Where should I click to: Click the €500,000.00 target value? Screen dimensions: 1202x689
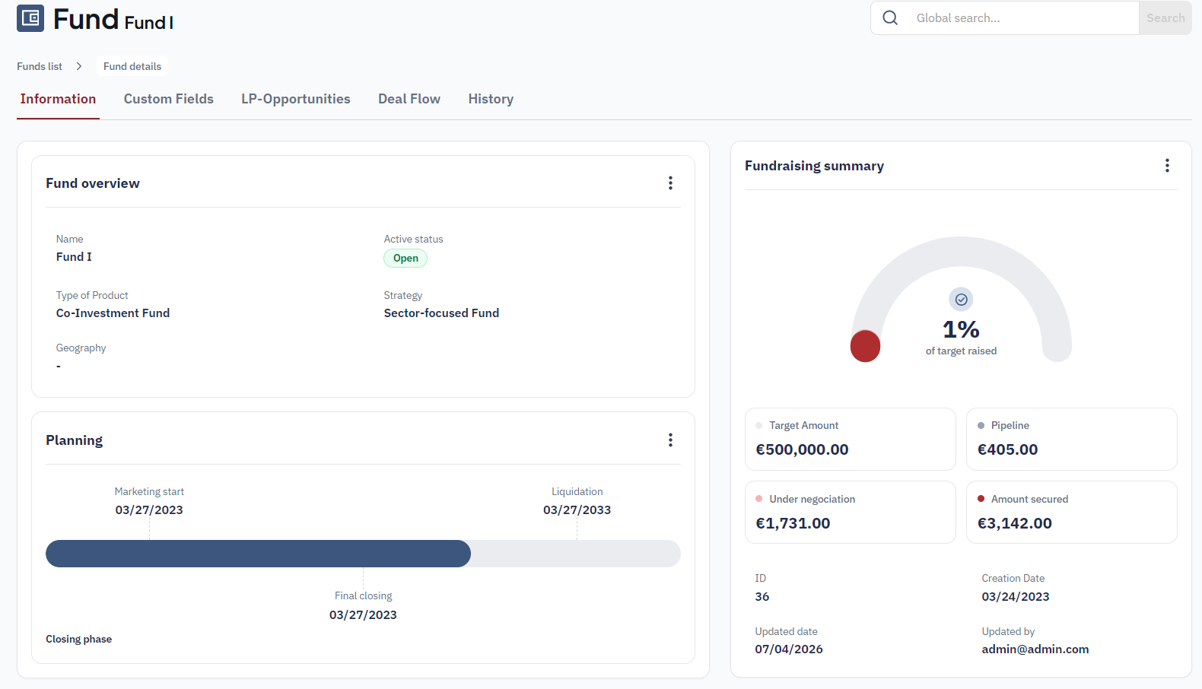[x=802, y=449]
